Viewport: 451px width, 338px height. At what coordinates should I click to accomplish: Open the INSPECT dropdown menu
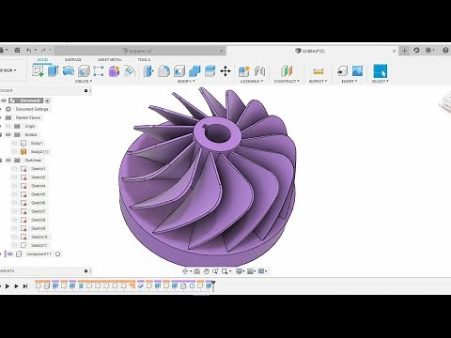(318, 81)
